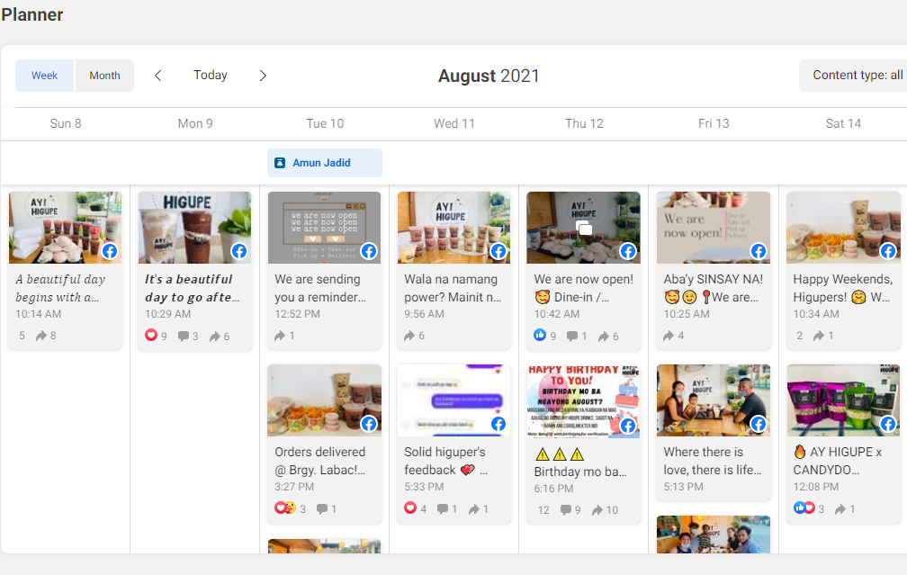The width and height of the screenshot is (907, 575).
Task: Click comment icon on 10:29 AM post
Action: click(x=184, y=337)
